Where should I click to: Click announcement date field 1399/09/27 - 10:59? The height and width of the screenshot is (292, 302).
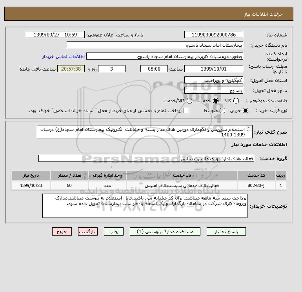(x=55, y=35)
